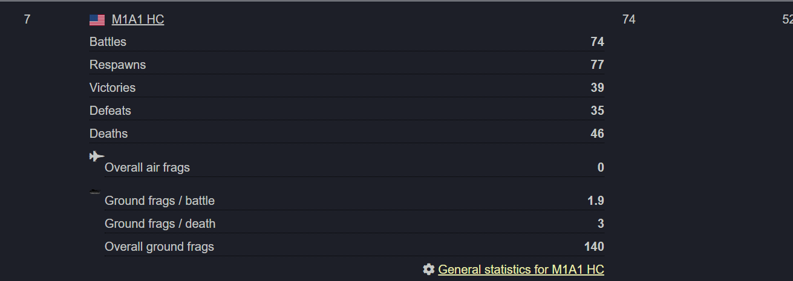Click the Deaths value 46
Viewport: 793px width, 281px height.
click(598, 134)
